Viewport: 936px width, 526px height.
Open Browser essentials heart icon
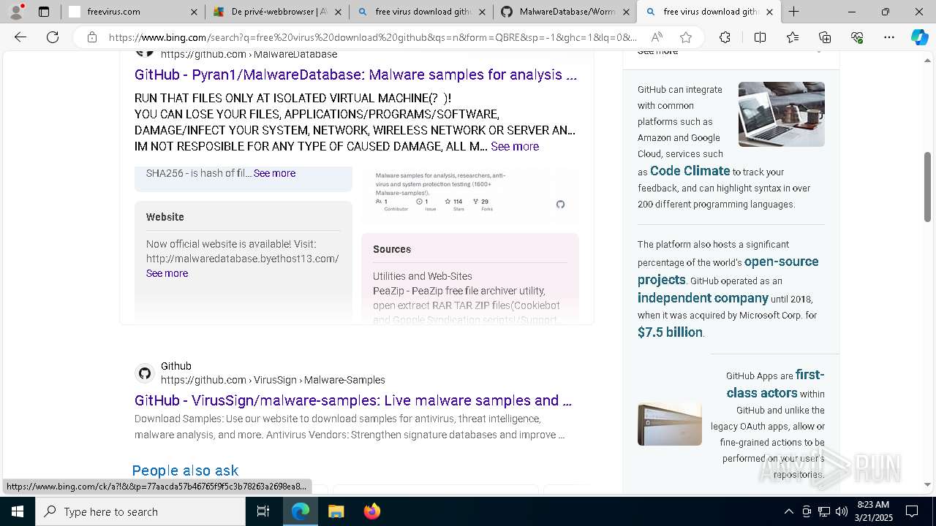pos(857,37)
